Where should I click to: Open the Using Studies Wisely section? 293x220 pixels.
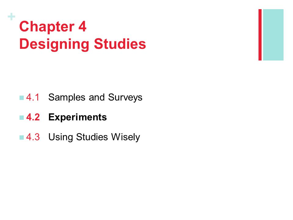point(94,137)
